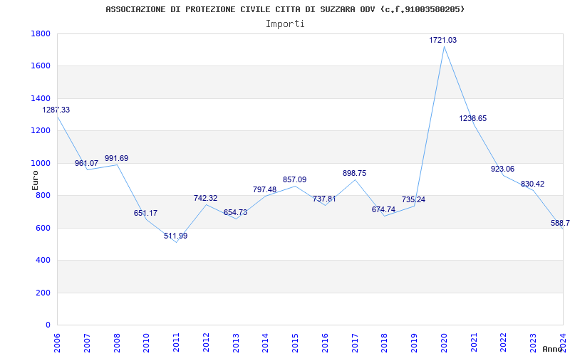The height and width of the screenshot is (356, 570).
Task: Select data label 898.75
Action: coord(354,173)
